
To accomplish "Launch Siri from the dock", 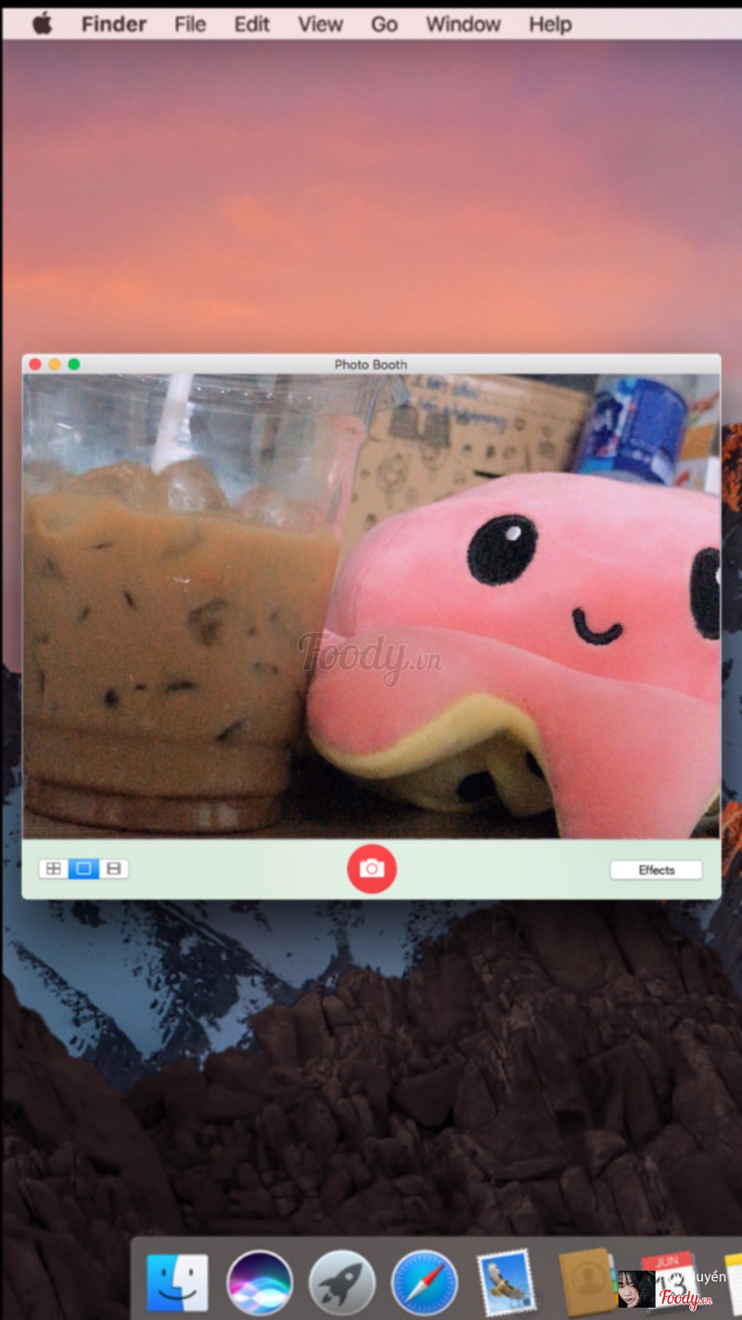I will [x=260, y=1283].
